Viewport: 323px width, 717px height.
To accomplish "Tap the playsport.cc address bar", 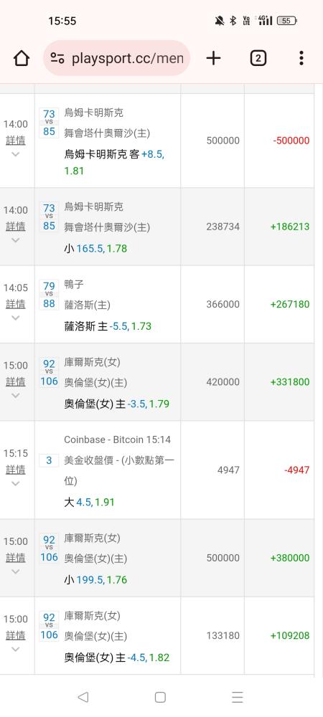I will click(x=117, y=58).
